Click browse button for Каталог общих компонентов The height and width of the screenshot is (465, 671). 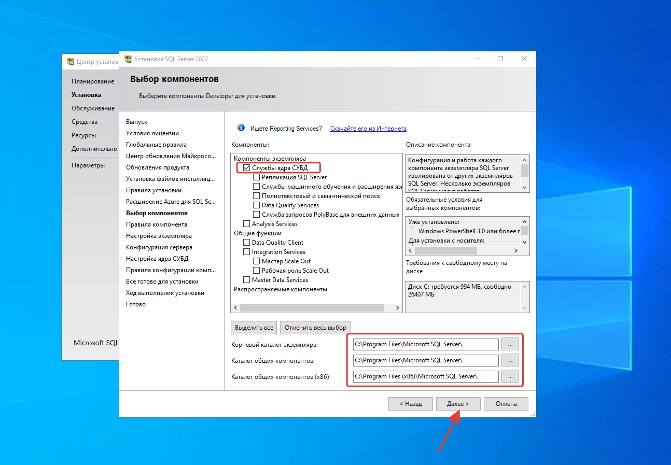(x=510, y=360)
